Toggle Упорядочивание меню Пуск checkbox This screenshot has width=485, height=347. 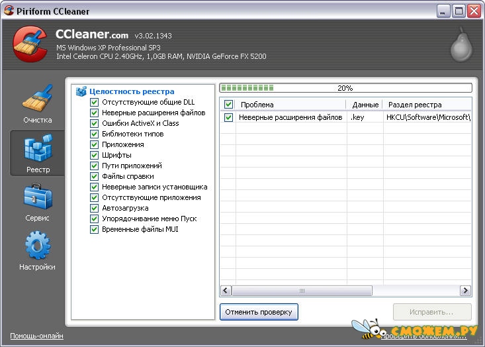[95, 219]
